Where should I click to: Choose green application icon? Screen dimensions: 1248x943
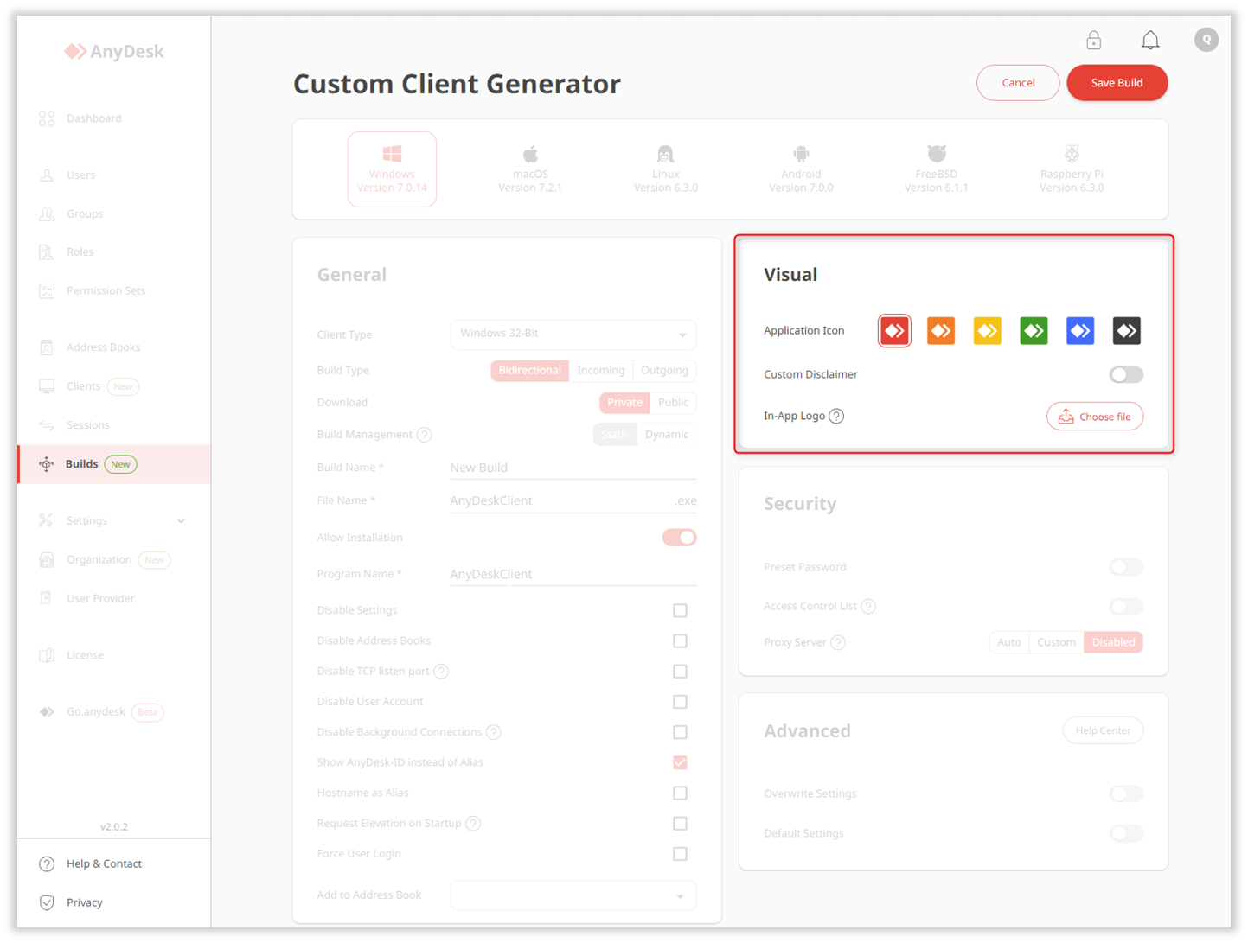[x=1034, y=330]
